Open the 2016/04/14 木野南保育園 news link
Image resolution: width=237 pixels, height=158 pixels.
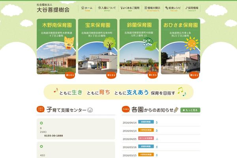click(156, 130)
